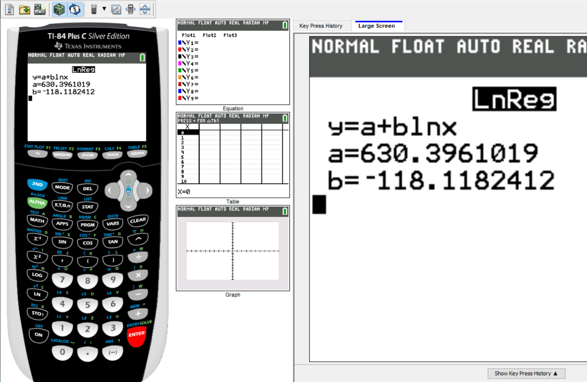Click Show Key Press History button

(526, 373)
